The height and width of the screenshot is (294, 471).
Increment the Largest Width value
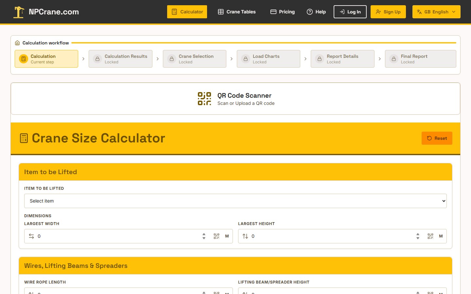pyautogui.click(x=204, y=235)
